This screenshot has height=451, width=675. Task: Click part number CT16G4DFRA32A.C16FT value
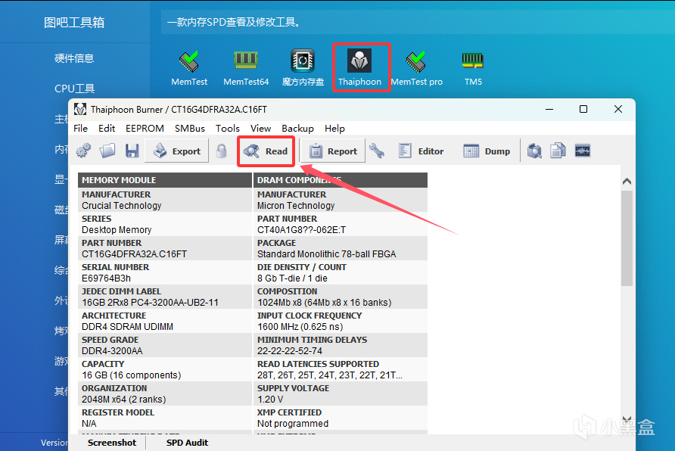pyautogui.click(x=134, y=254)
